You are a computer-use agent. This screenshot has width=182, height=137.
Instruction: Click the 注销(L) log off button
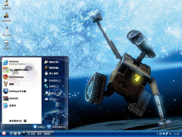(39, 127)
